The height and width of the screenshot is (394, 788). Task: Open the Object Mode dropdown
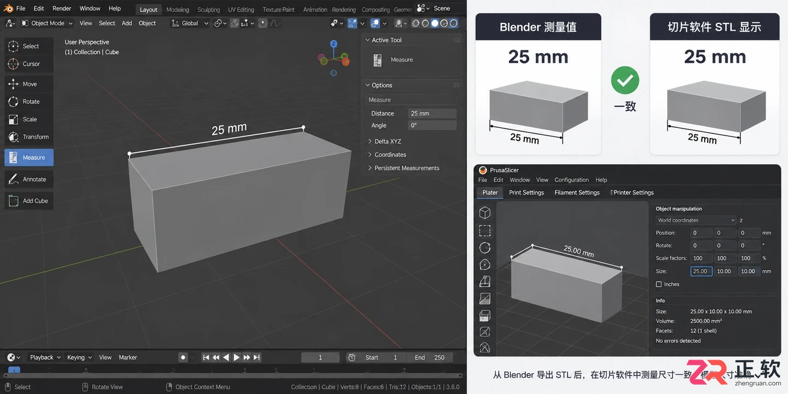[47, 23]
